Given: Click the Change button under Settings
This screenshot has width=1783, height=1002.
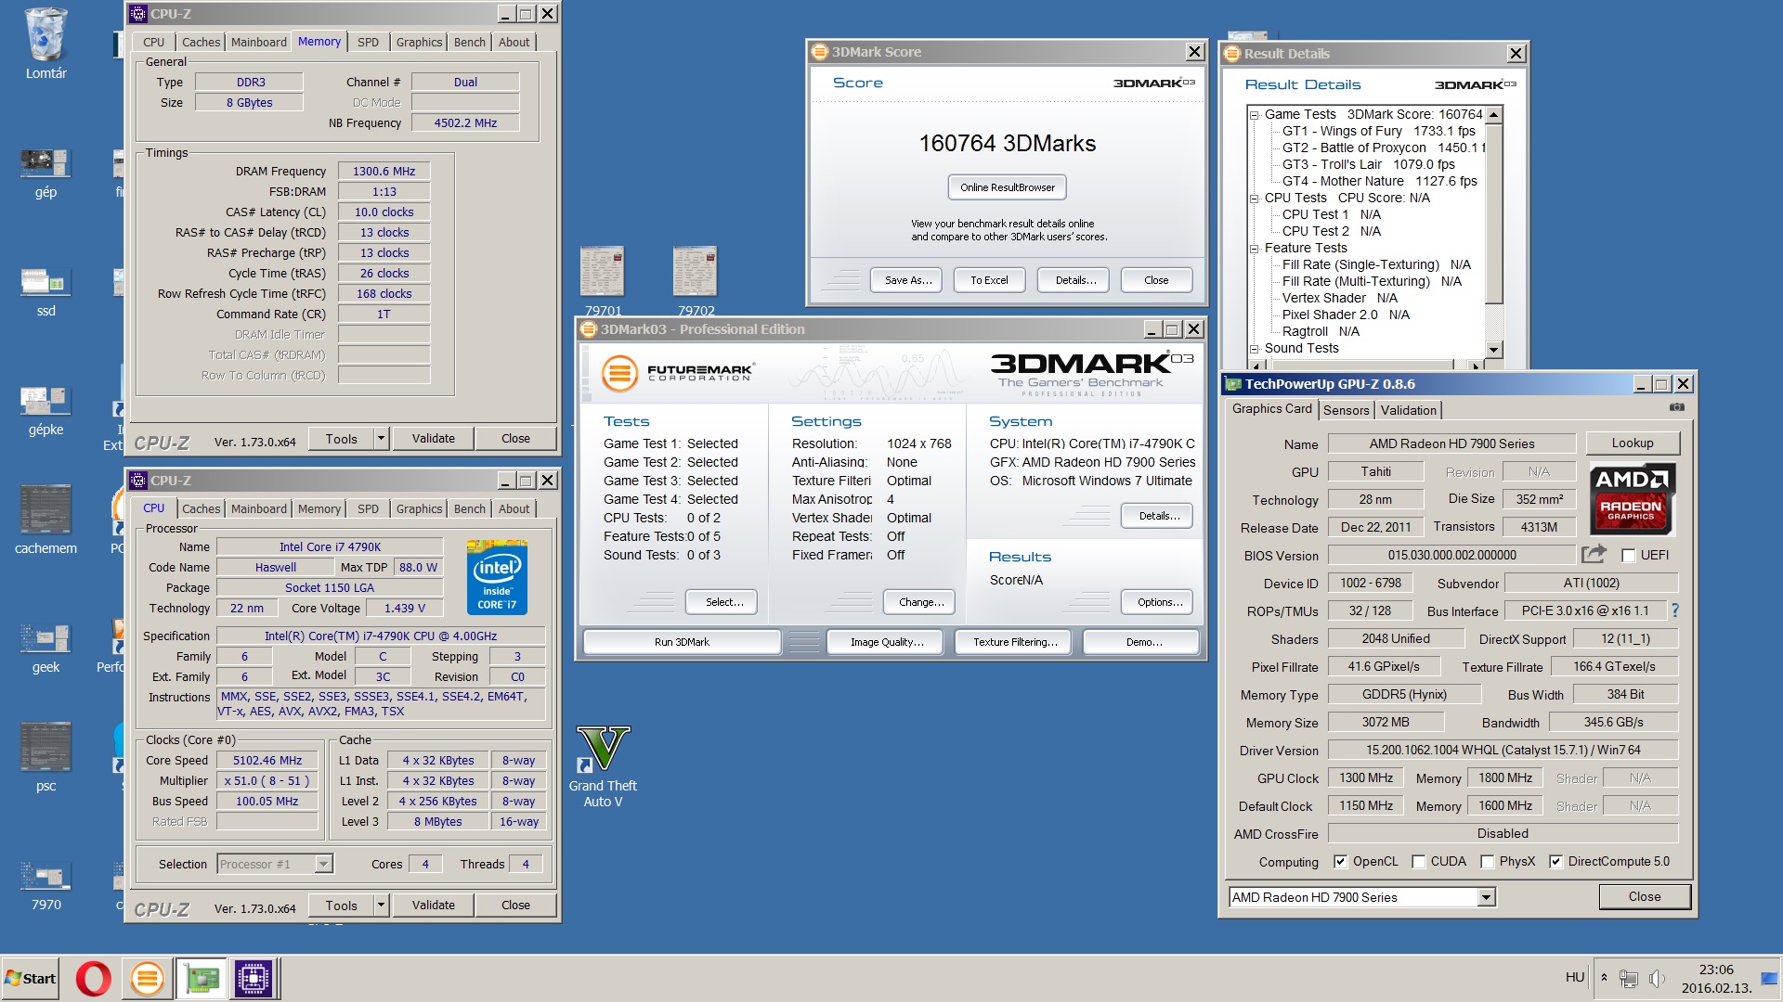Looking at the screenshot, I should tap(920, 602).
